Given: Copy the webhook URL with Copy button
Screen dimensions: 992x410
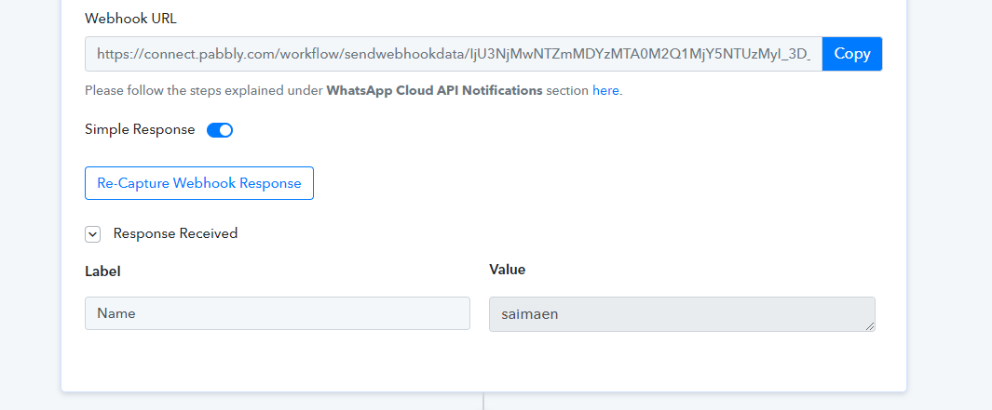Looking at the screenshot, I should [851, 54].
